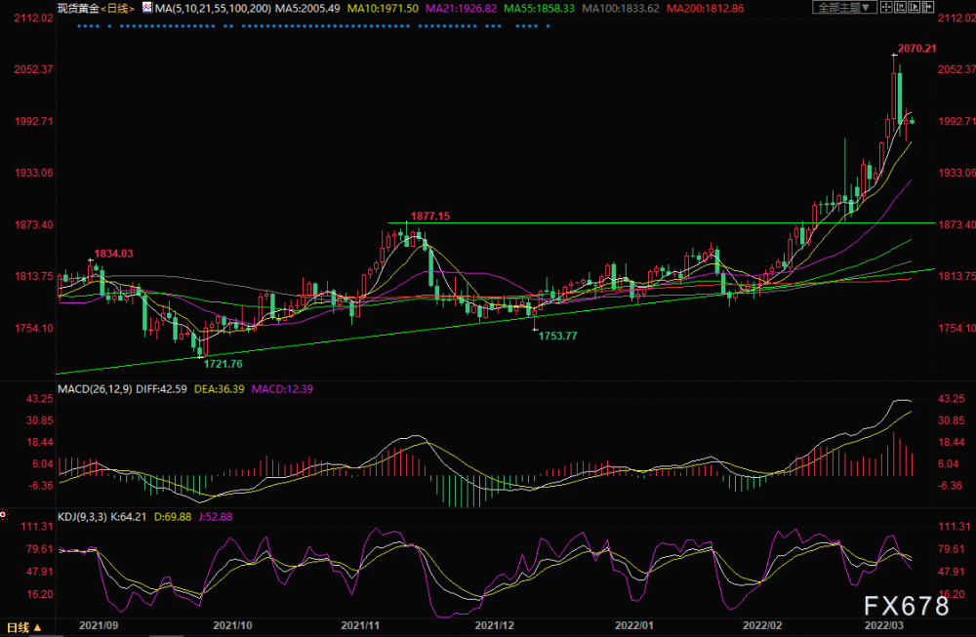Viewport: 976px width, 637px height.
Task: Click the right axis MACD 43.25 tick
Action: pyautogui.click(x=951, y=398)
